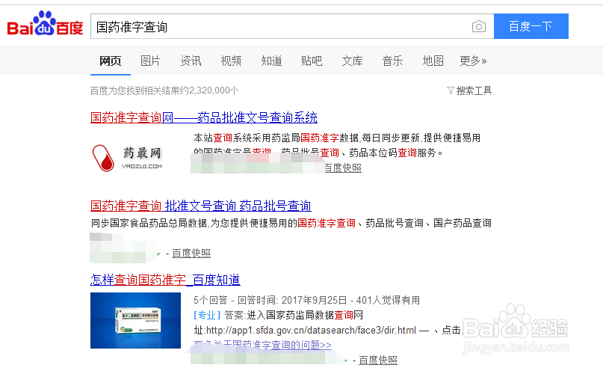Screen dimensions: 603x368
Task: Click the sfda.gov.cn URL text
Action: [x=311, y=331]
